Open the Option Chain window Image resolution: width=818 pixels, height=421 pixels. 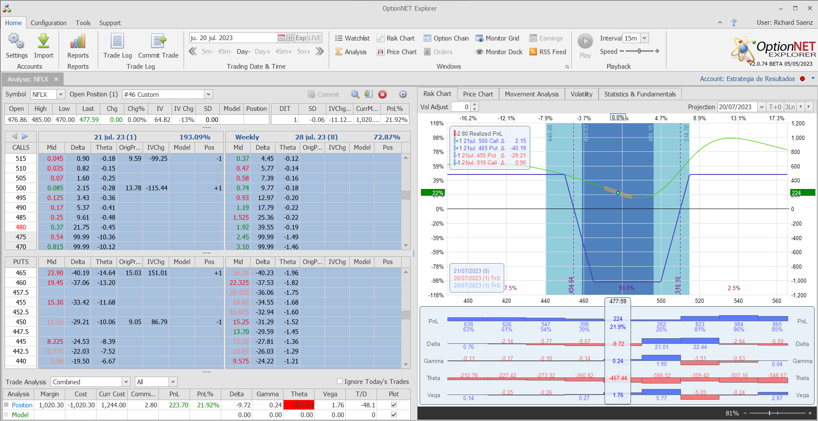[446, 38]
